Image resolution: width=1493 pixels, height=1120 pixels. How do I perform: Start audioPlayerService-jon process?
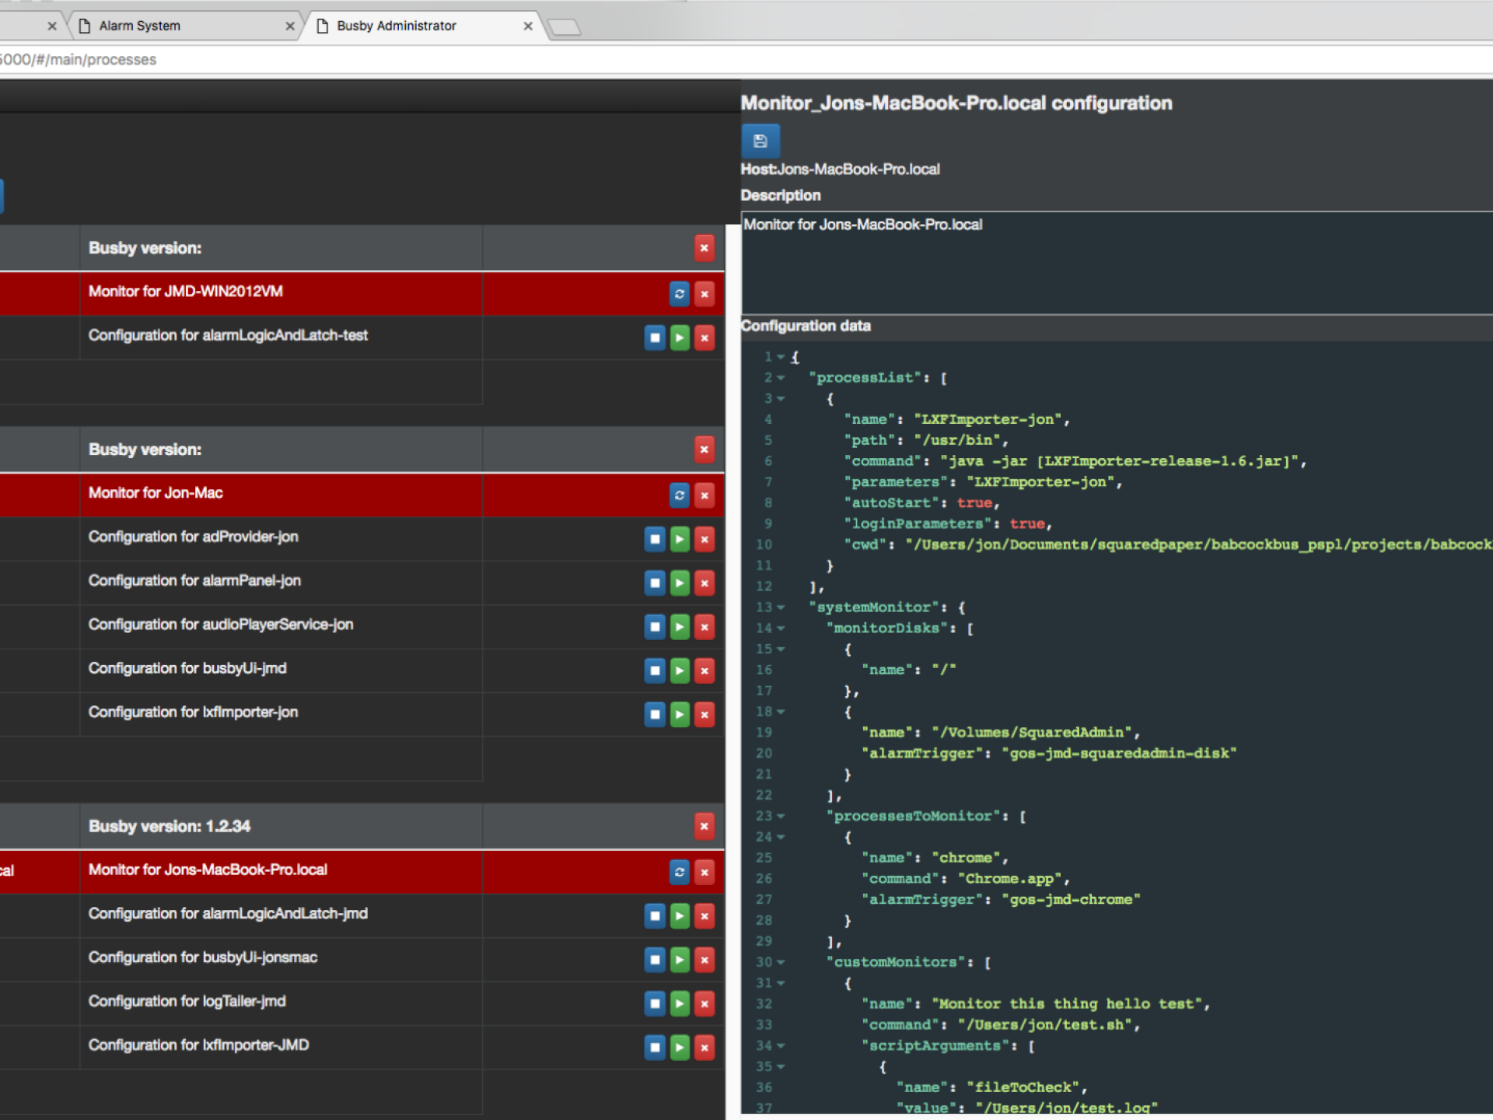tap(680, 627)
